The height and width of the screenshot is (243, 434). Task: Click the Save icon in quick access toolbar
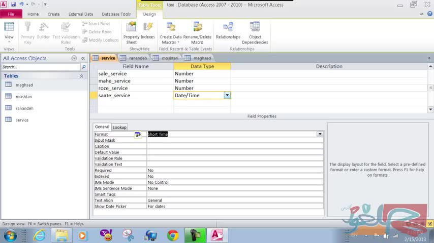pyautogui.click(x=13, y=5)
